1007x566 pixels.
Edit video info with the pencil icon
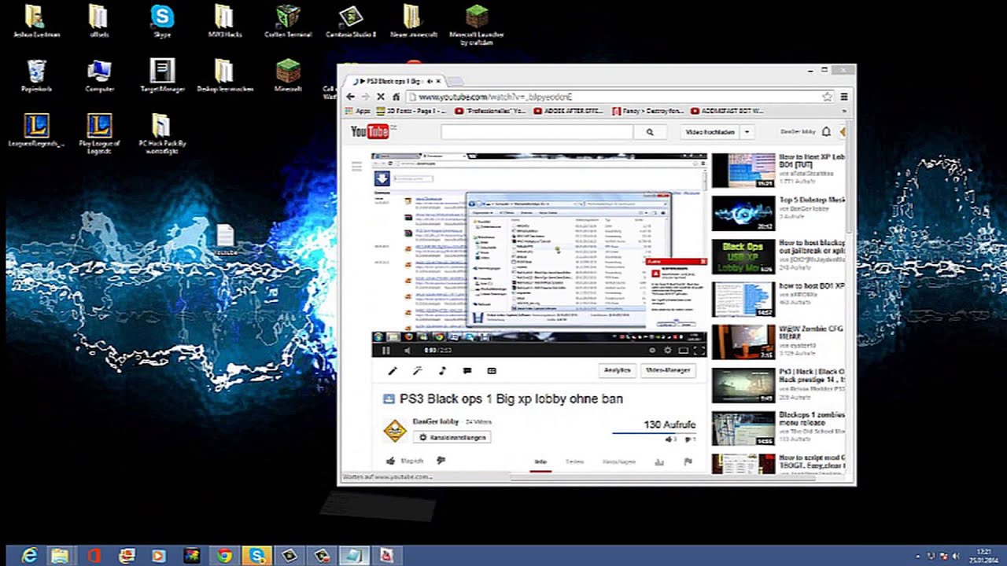pos(393,371)
